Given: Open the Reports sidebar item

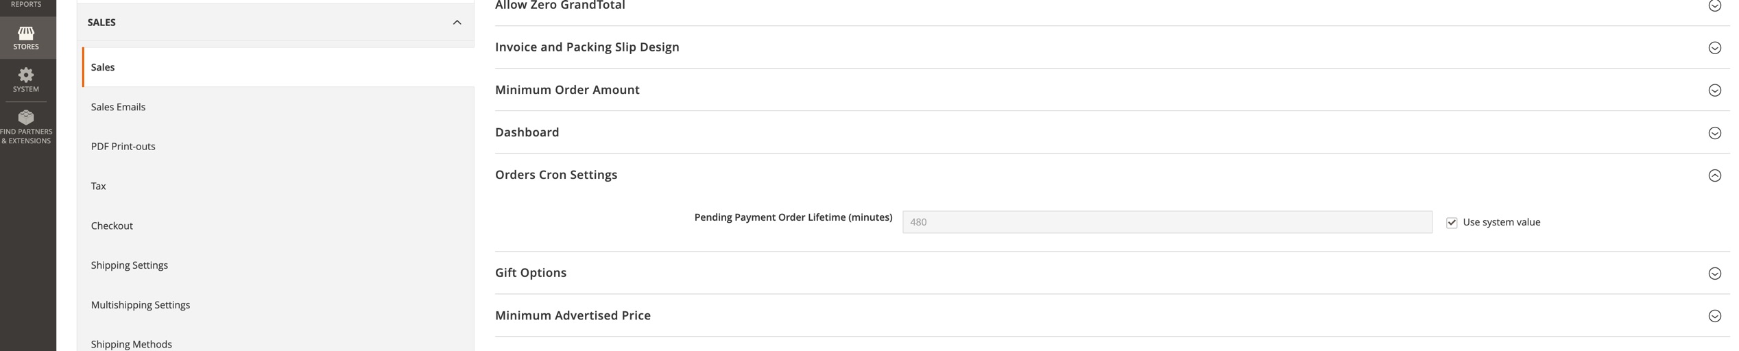Looking at the screenshot, I should point(26,5).
